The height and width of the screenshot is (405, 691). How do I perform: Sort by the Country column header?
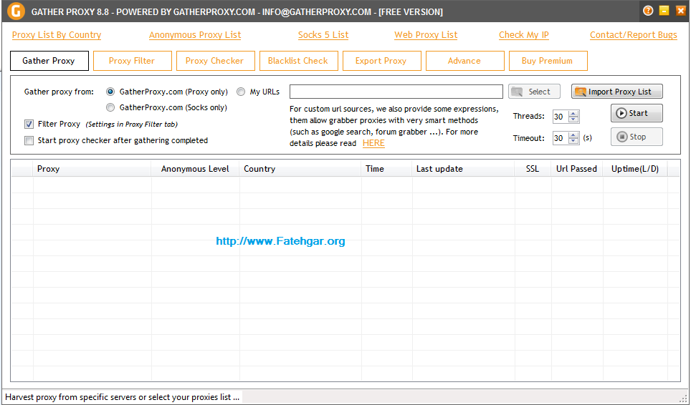pyautogui.click(x=300, y=169)
